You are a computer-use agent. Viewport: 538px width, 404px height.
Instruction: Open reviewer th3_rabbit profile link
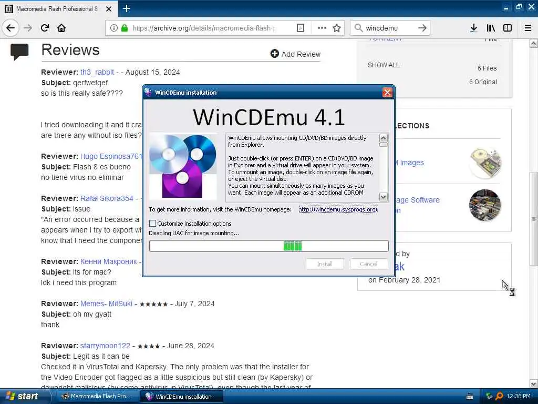click(97, 72)
